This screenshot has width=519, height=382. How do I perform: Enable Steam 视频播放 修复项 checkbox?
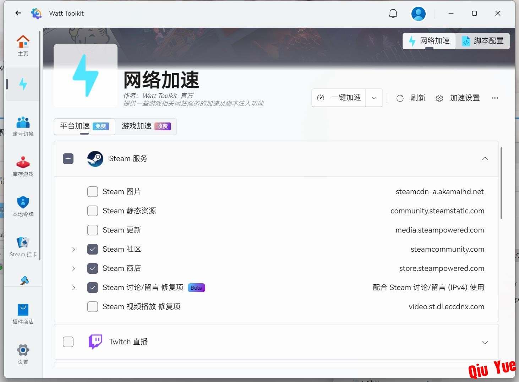pos(93,307)
